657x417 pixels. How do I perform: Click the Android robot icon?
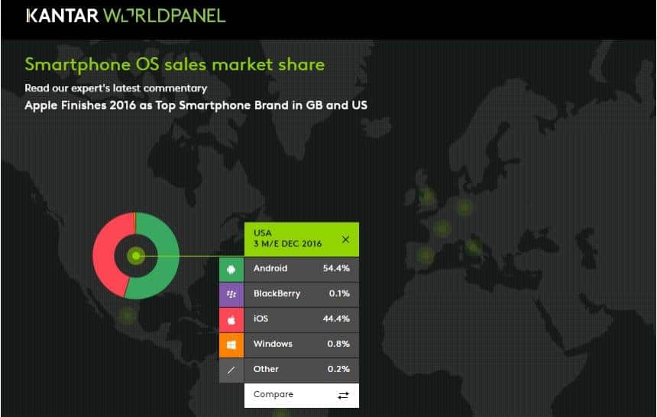[x=231, y=269]
